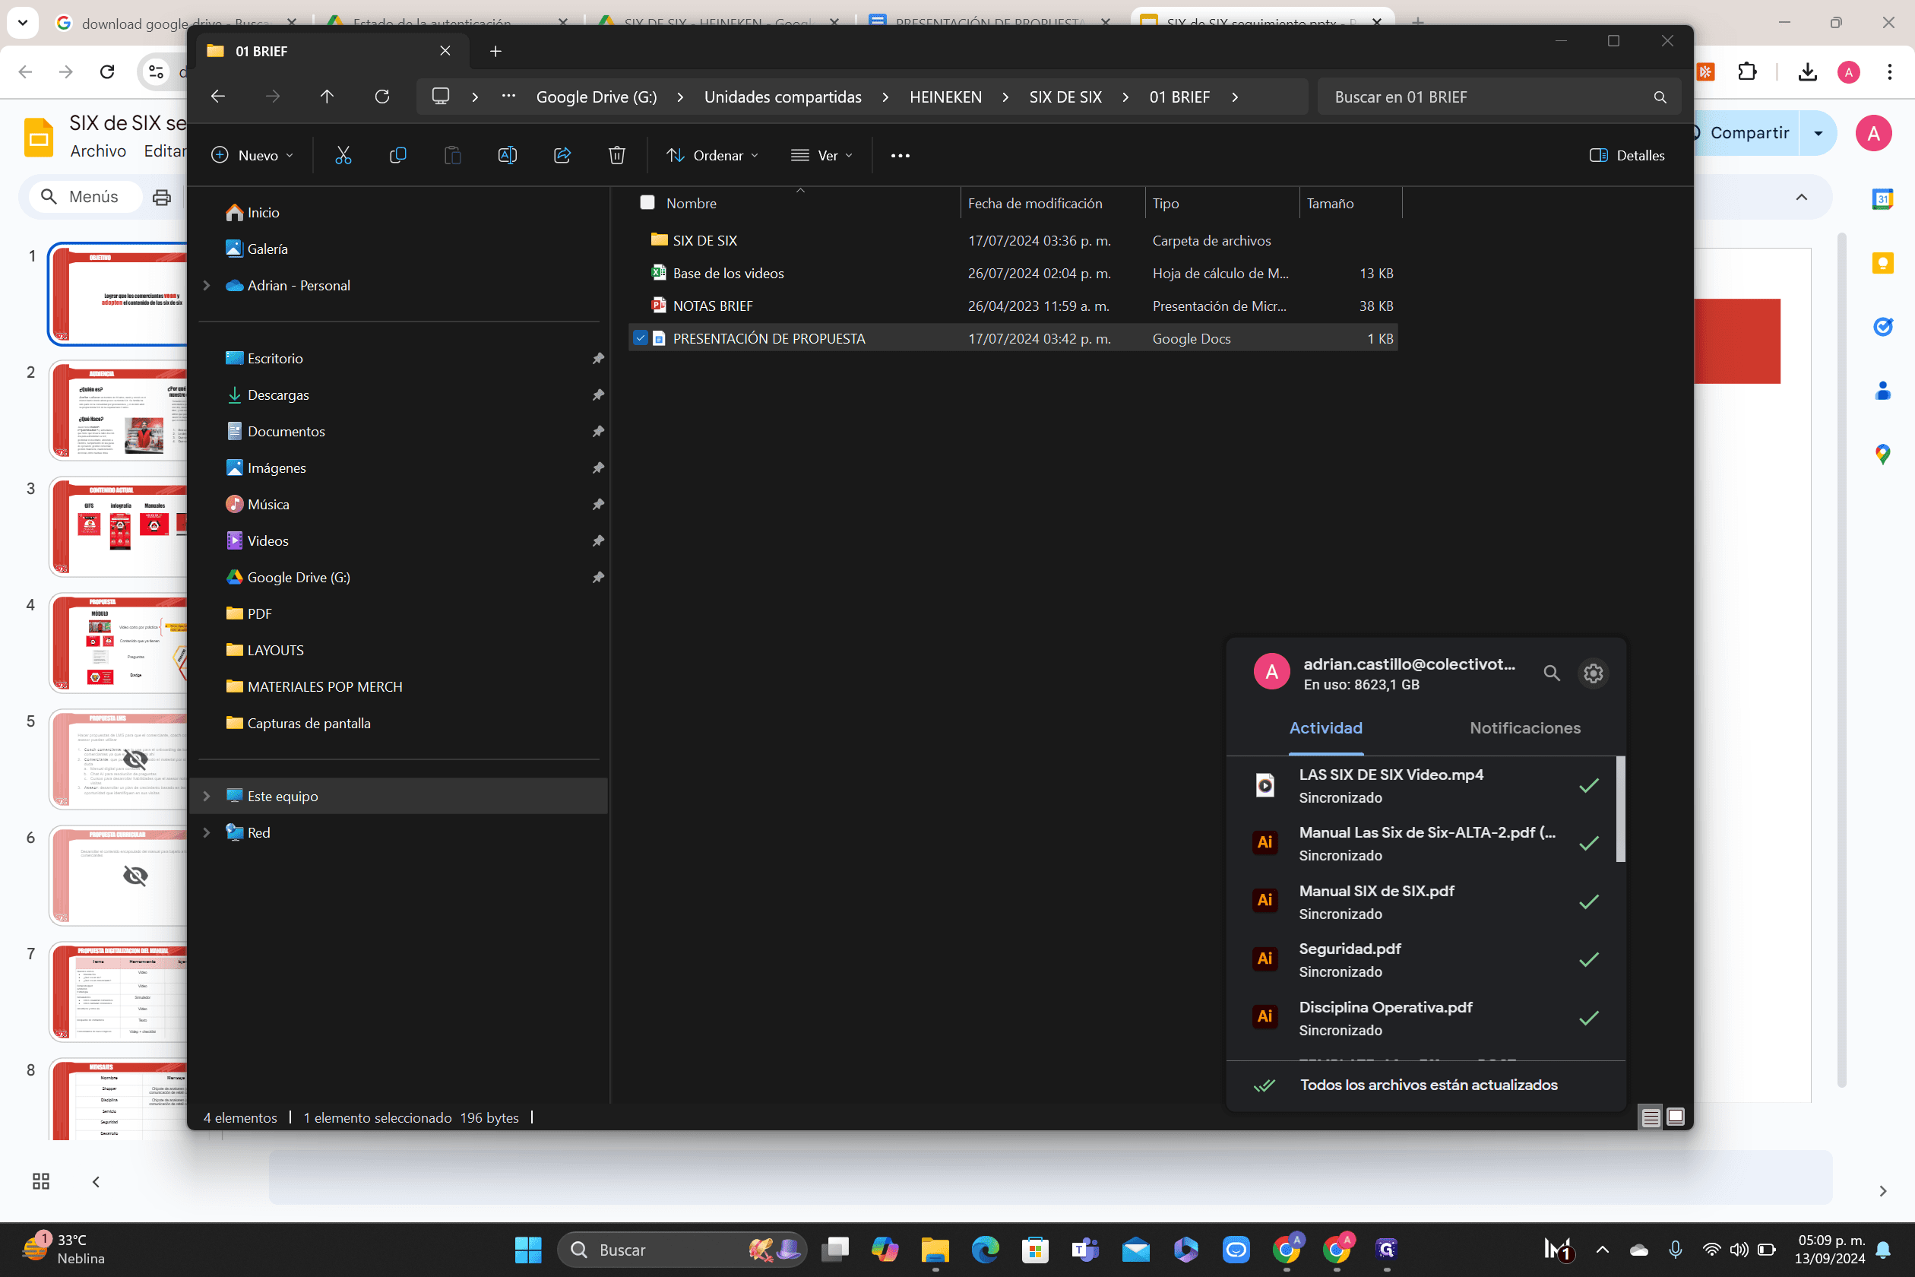This screenshot has height=1277, width=1915.
Task: Toggle the select-all checkbox beside Nombre
Action: [647, 202]
